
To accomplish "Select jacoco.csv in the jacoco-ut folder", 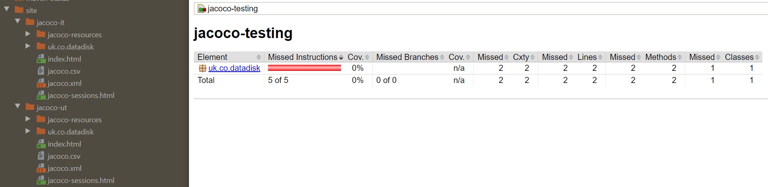I will tap(64, 156).
